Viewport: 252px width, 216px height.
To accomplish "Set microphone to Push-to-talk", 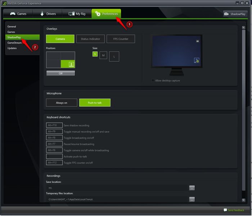I will pos(95,103).
